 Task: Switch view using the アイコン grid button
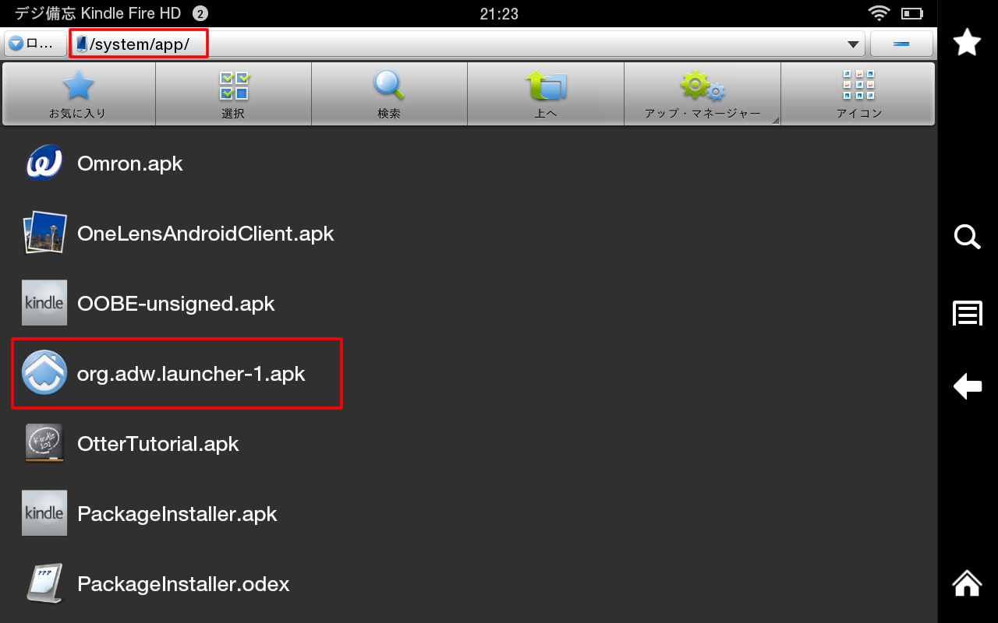(858, 94)
